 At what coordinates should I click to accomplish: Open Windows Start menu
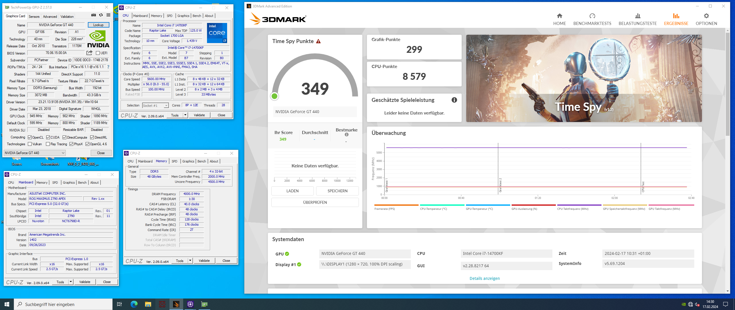coord(7,304)
